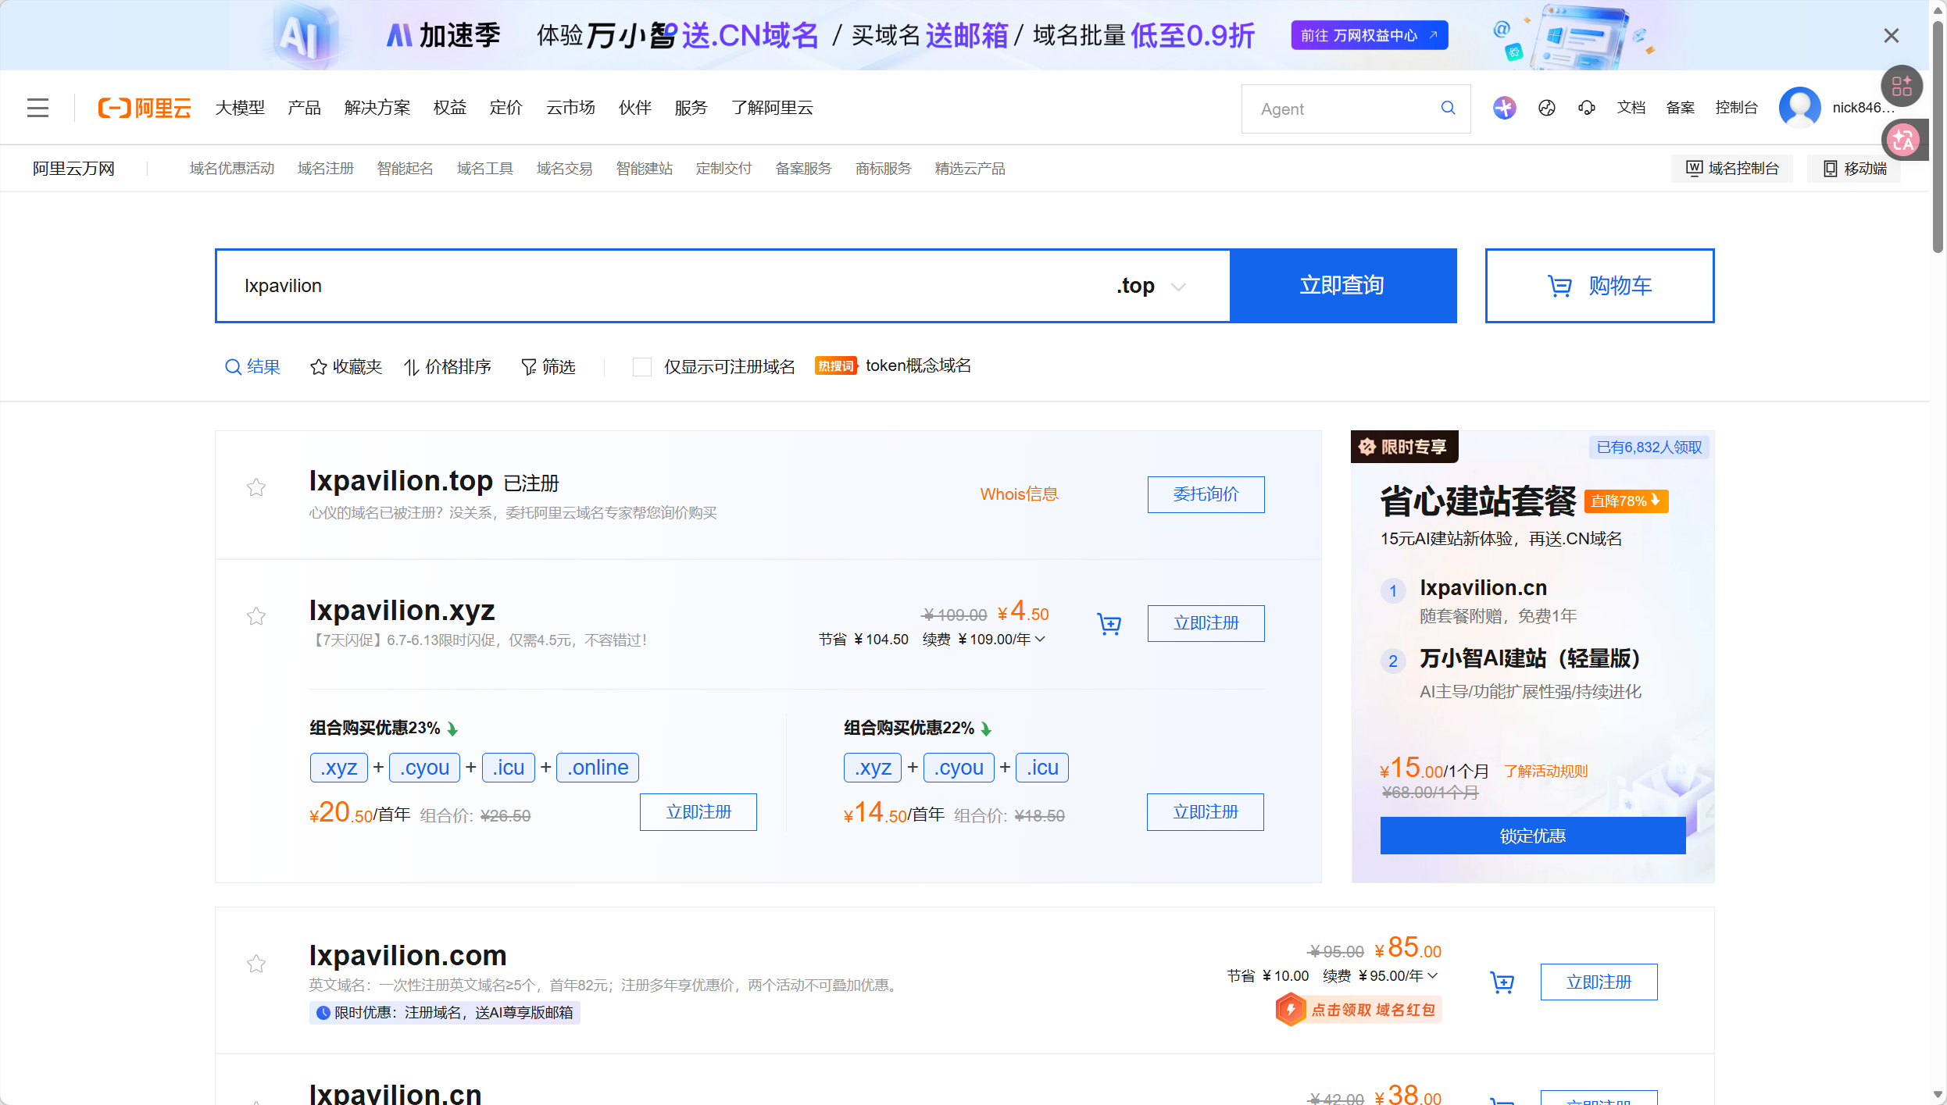Open the 了解活动规则 link
The image size is (1947, 1105).
point(1546,772)
